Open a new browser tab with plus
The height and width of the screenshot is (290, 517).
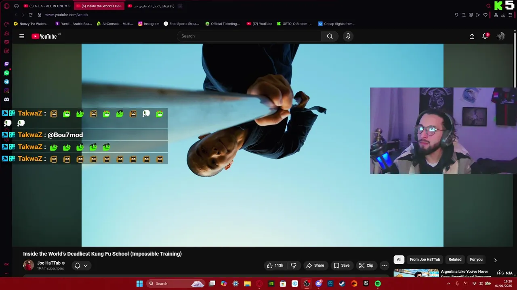pos(180,6)
